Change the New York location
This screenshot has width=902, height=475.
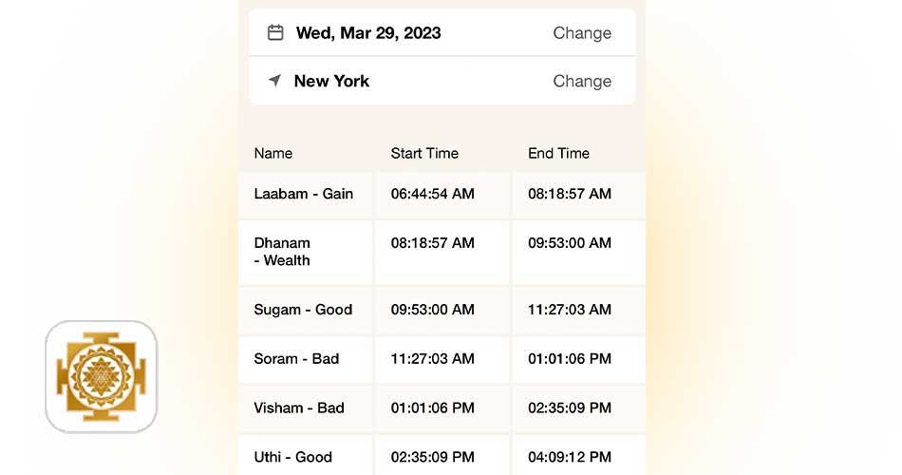pos(582,81)
